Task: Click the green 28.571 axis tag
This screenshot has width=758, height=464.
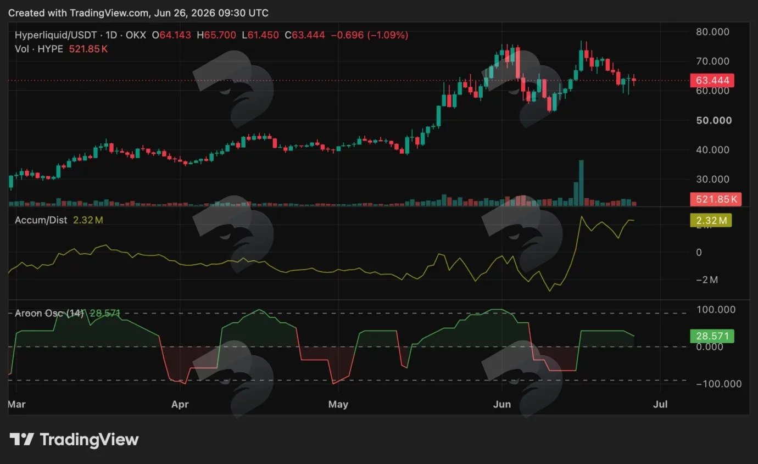Action: (712, 336)
